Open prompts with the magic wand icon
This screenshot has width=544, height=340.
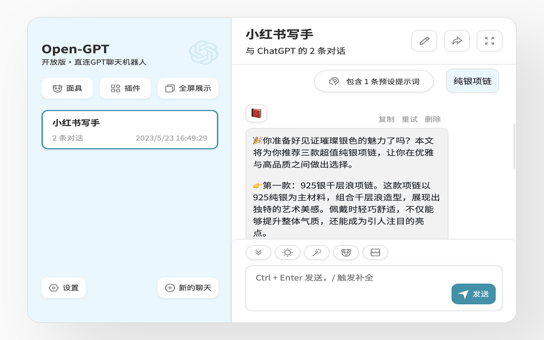(x=317, y=252)
